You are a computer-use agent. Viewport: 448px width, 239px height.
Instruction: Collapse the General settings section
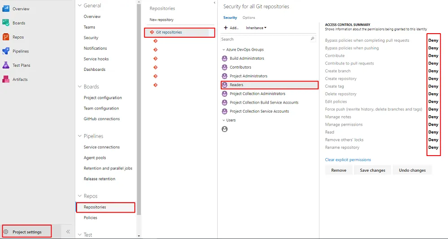(x=80, y=5)
